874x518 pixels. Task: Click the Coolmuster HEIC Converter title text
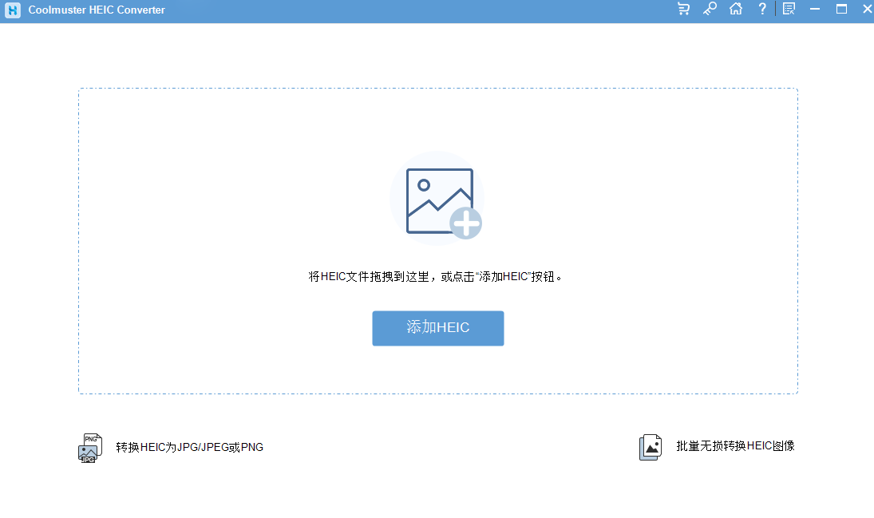[x=97, y=10]
